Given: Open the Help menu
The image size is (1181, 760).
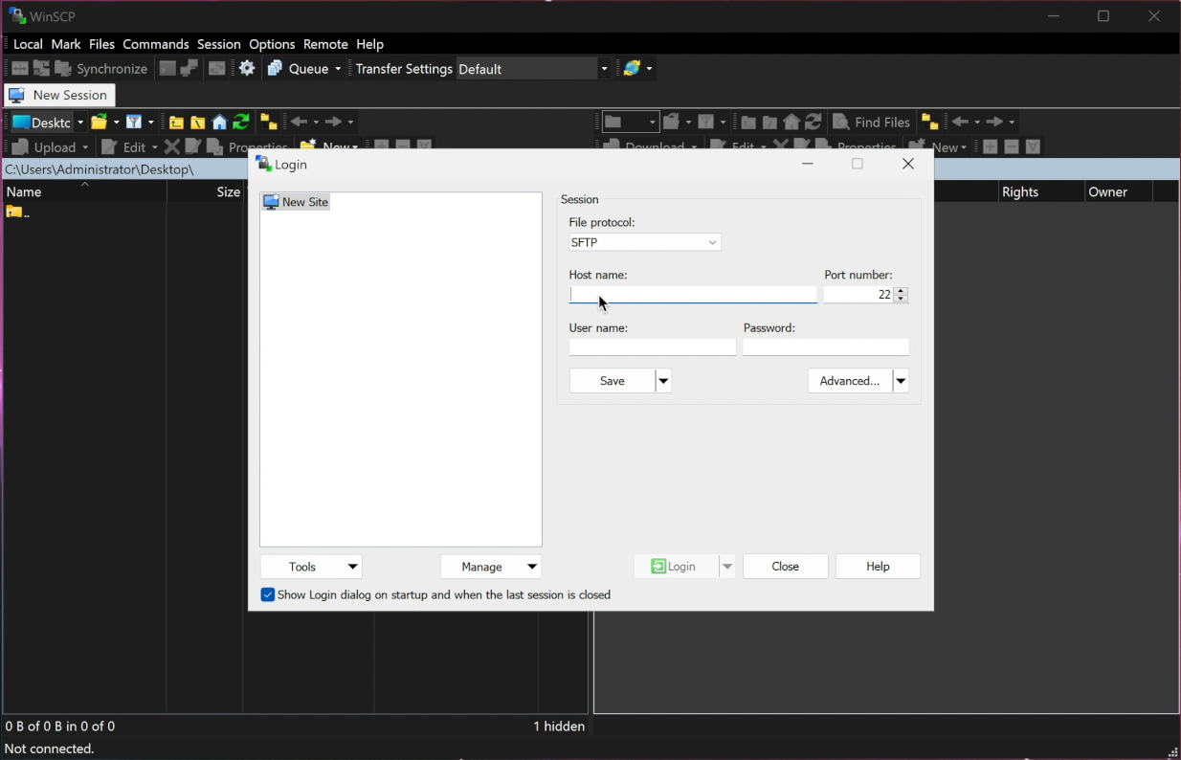Looking at the screenshot, I should [369, 44].
